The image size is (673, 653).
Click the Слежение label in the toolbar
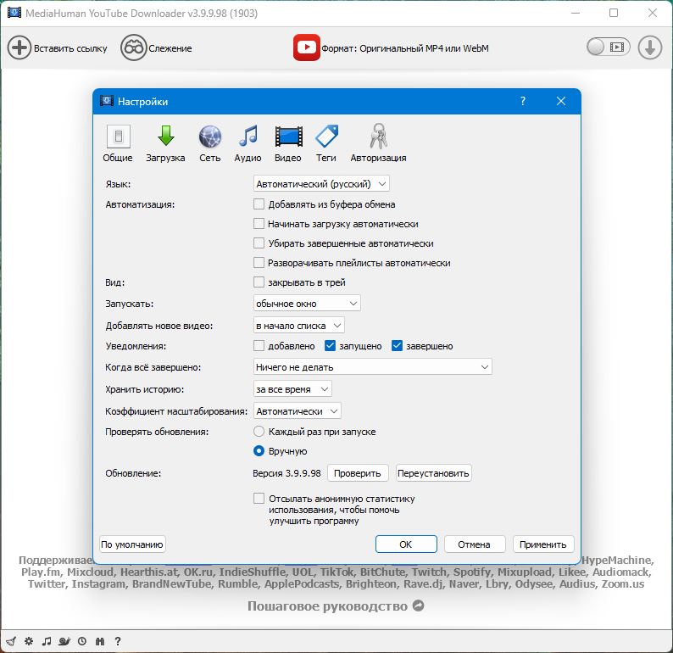pos(170,48)
